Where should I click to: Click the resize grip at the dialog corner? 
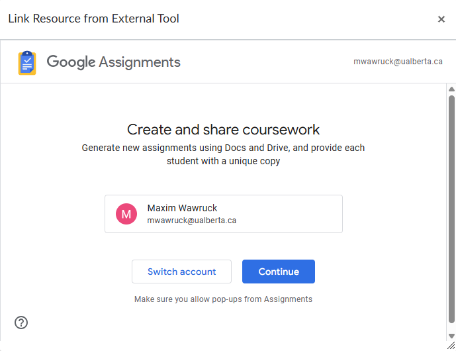(x=451, y=346)
